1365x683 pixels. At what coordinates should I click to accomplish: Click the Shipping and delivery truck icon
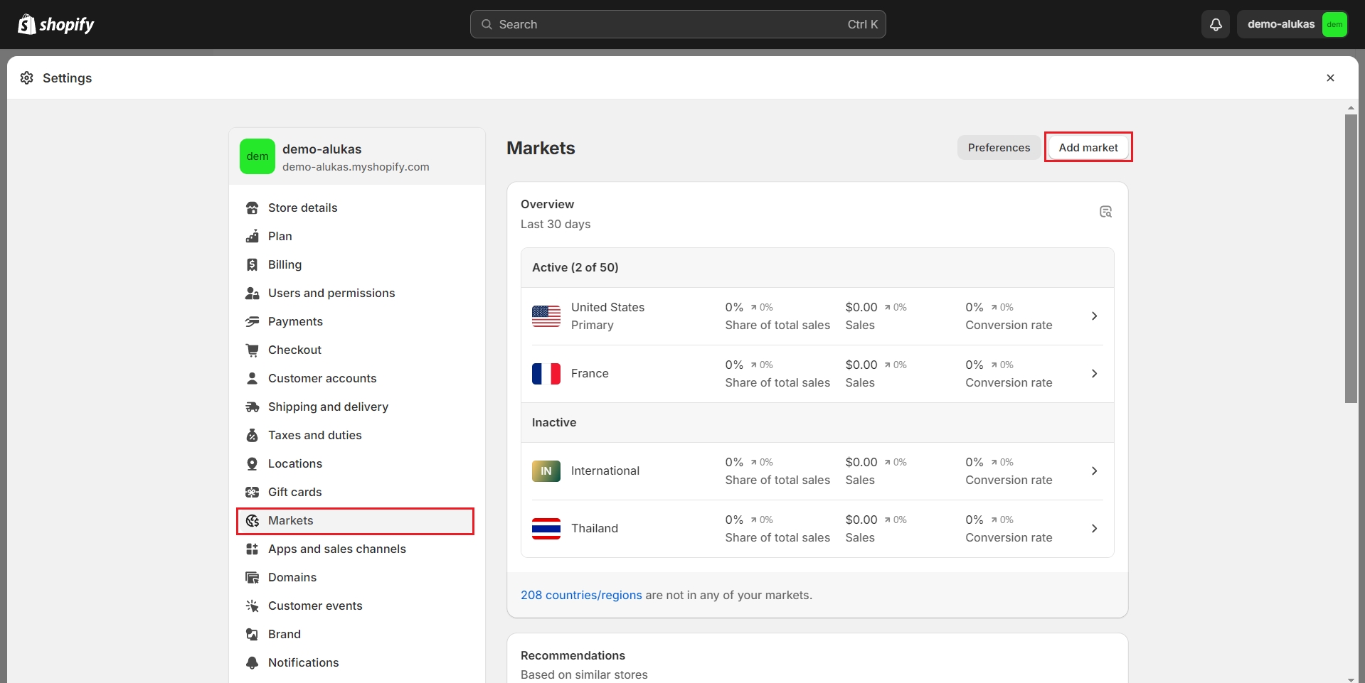(x=252, y=407)
